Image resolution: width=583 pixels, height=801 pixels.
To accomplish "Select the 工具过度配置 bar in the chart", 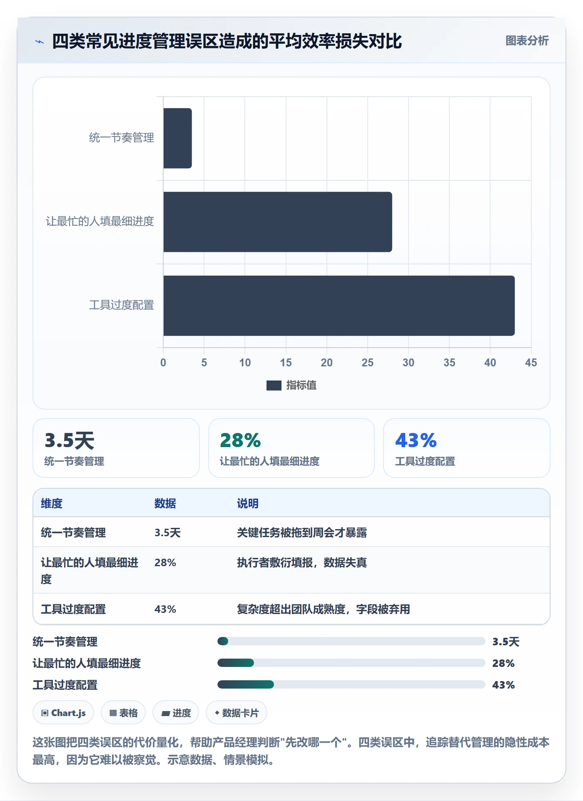I will coord(339,306).
